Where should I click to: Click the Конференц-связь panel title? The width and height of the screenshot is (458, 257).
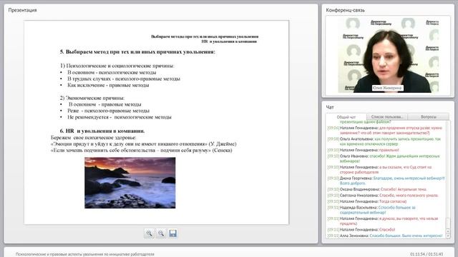tap(345, 10)
